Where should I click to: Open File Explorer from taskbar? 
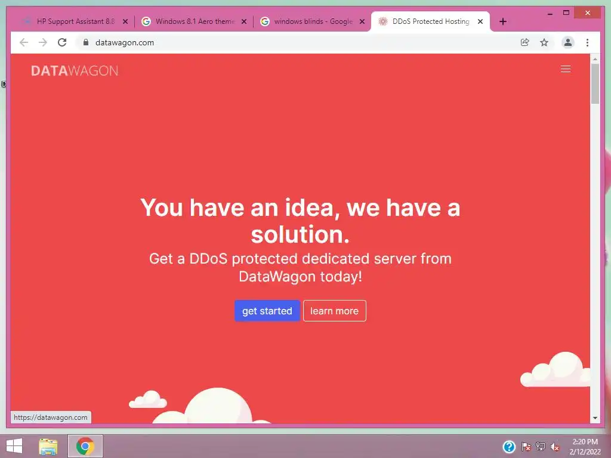pyautogui.click(x=48, y=446)
